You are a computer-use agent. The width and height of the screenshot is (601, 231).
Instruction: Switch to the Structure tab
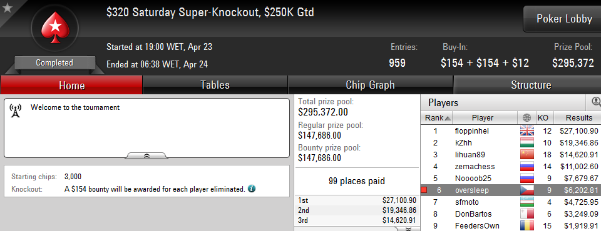click(x=531, y=85)
